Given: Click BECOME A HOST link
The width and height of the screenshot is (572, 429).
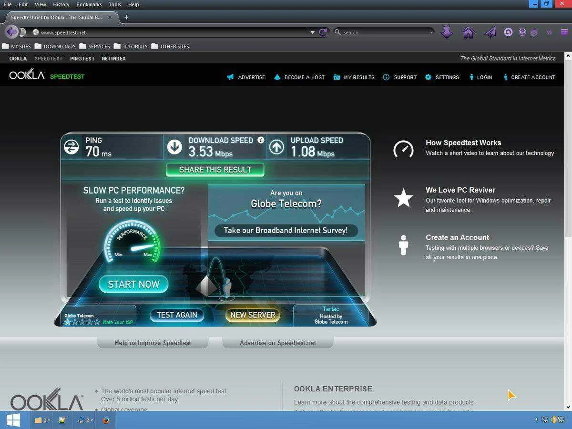Looking at the screenshot, I should pyautogui.click(x=299, y=77).
